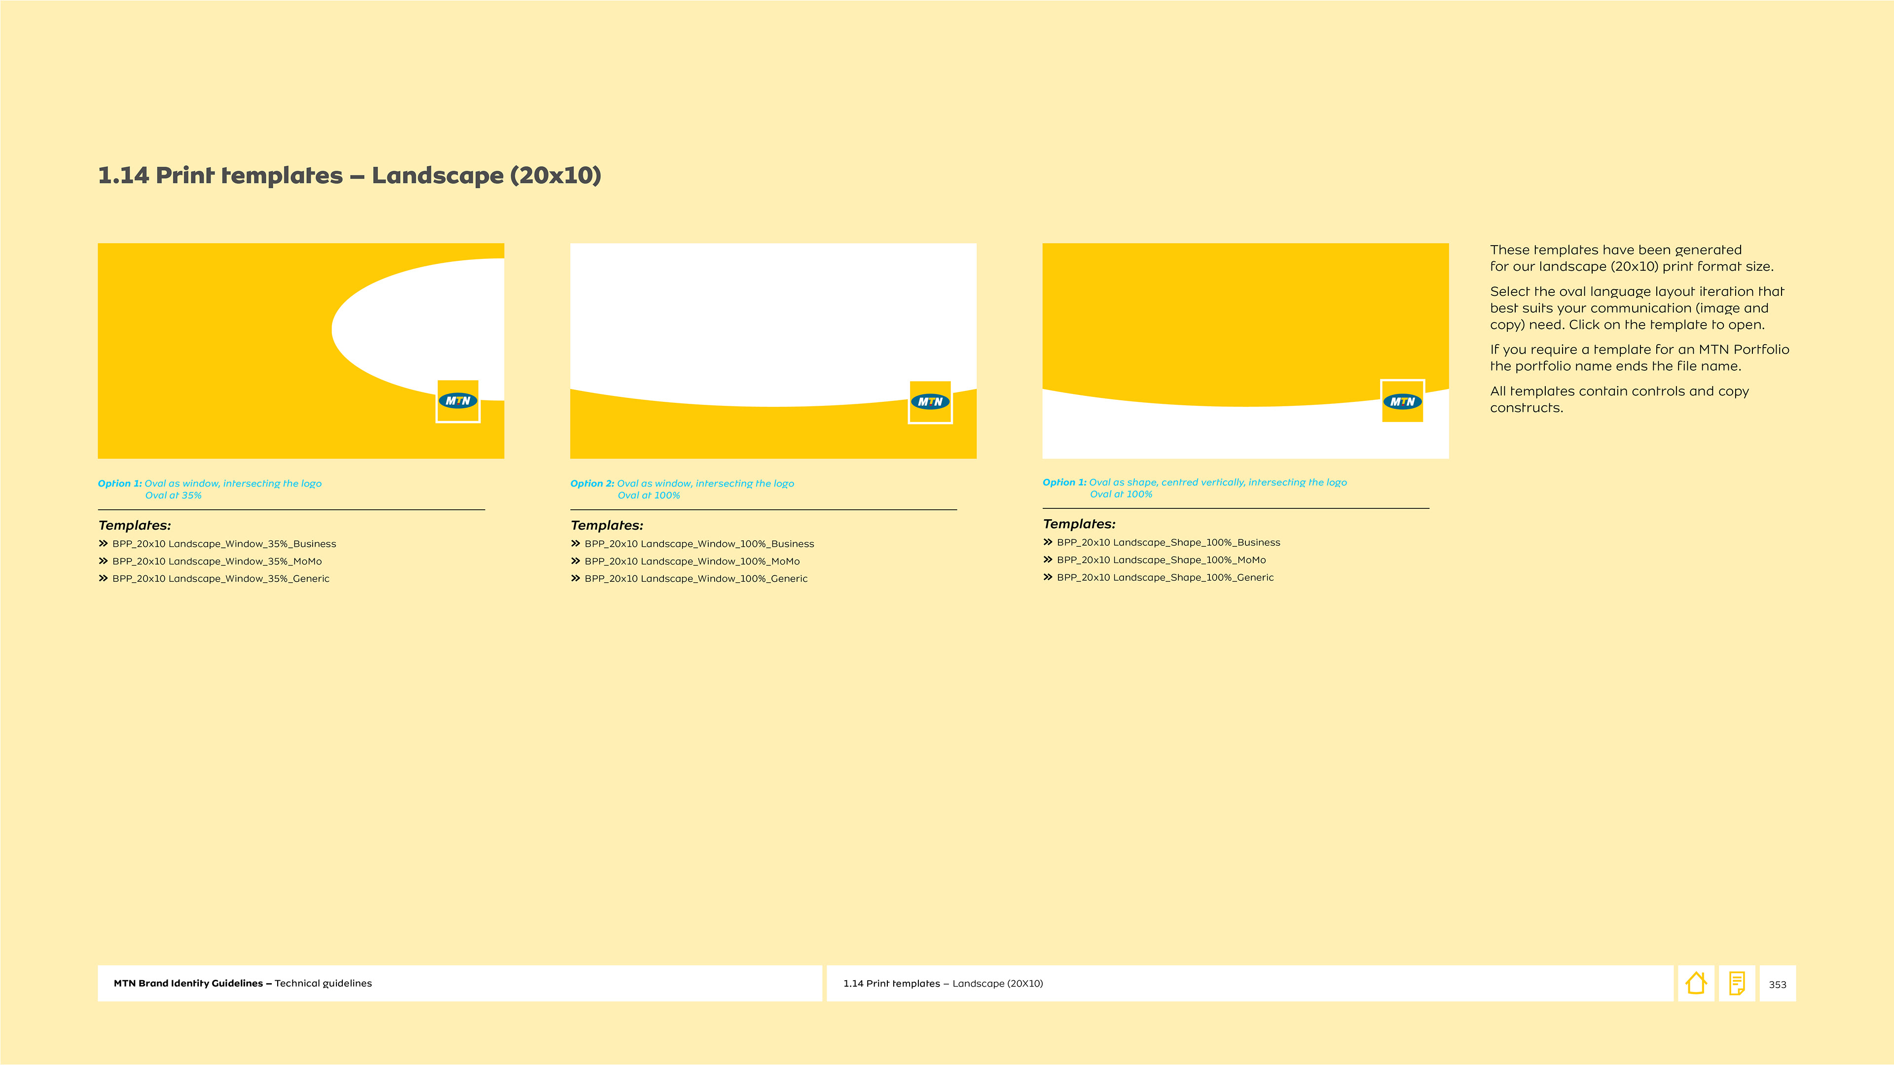Open the contents document icon
The image size is (1894, 1065).
[x=1737, y=983]
